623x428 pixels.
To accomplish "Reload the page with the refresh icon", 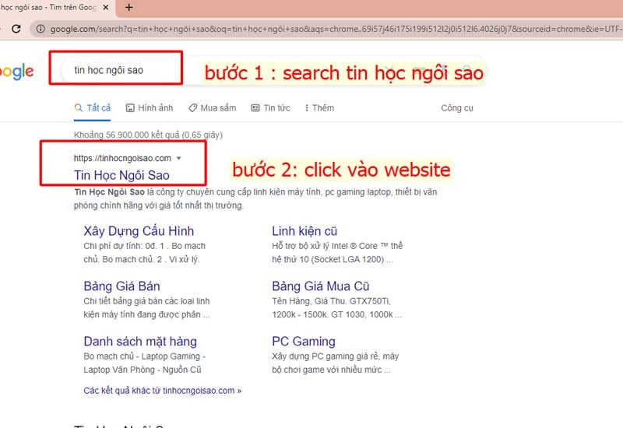I will (16, 29).
